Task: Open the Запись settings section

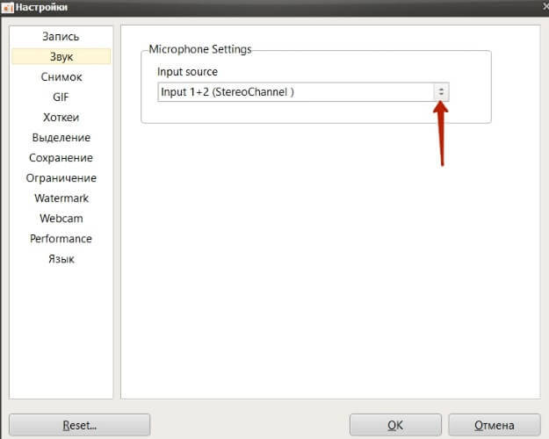Action: [x=61, y=36]
